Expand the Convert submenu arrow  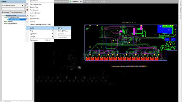[x=52, y=37]
